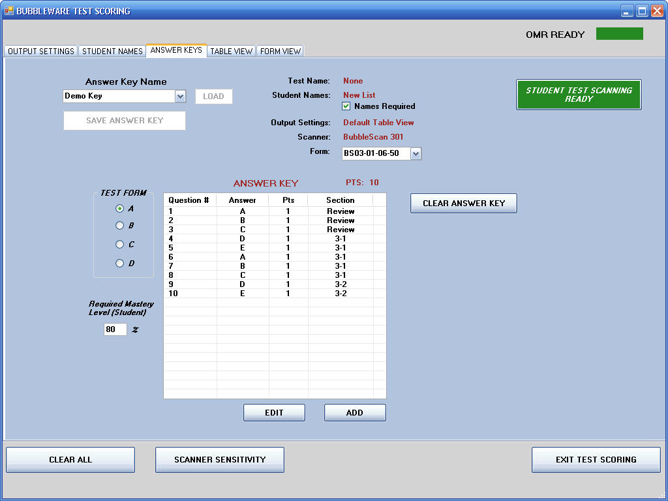The width and height of the screenshot is (668, 501).
Task: Select question 4 row in answer key
Action: [x=275, y=239]
